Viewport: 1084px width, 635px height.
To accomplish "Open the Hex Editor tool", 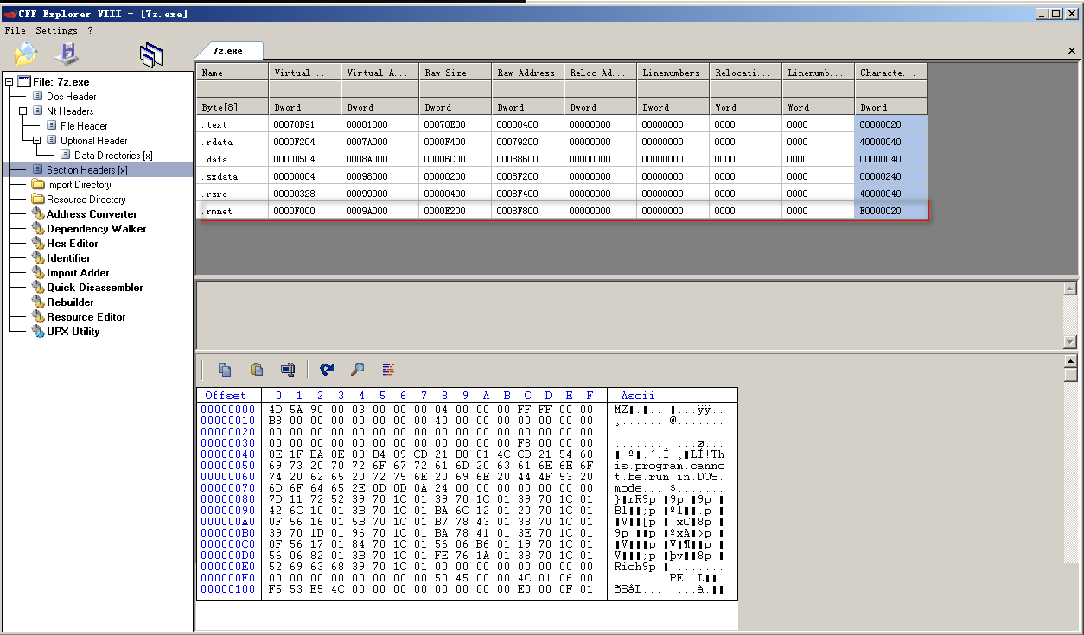I will pyautogui.click(x=73, y=244).
